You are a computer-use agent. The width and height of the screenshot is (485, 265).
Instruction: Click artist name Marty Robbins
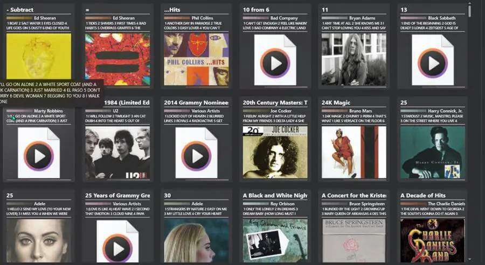pyautogui.click(x=48, y=111)
